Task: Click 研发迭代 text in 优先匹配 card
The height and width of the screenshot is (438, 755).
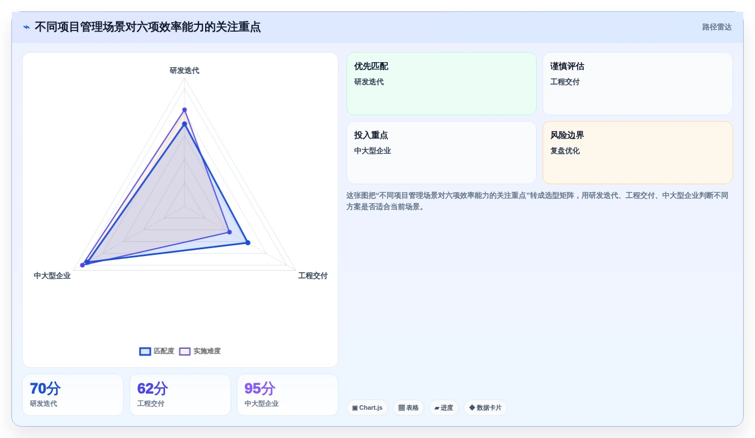Action: (x=369, y=82)
